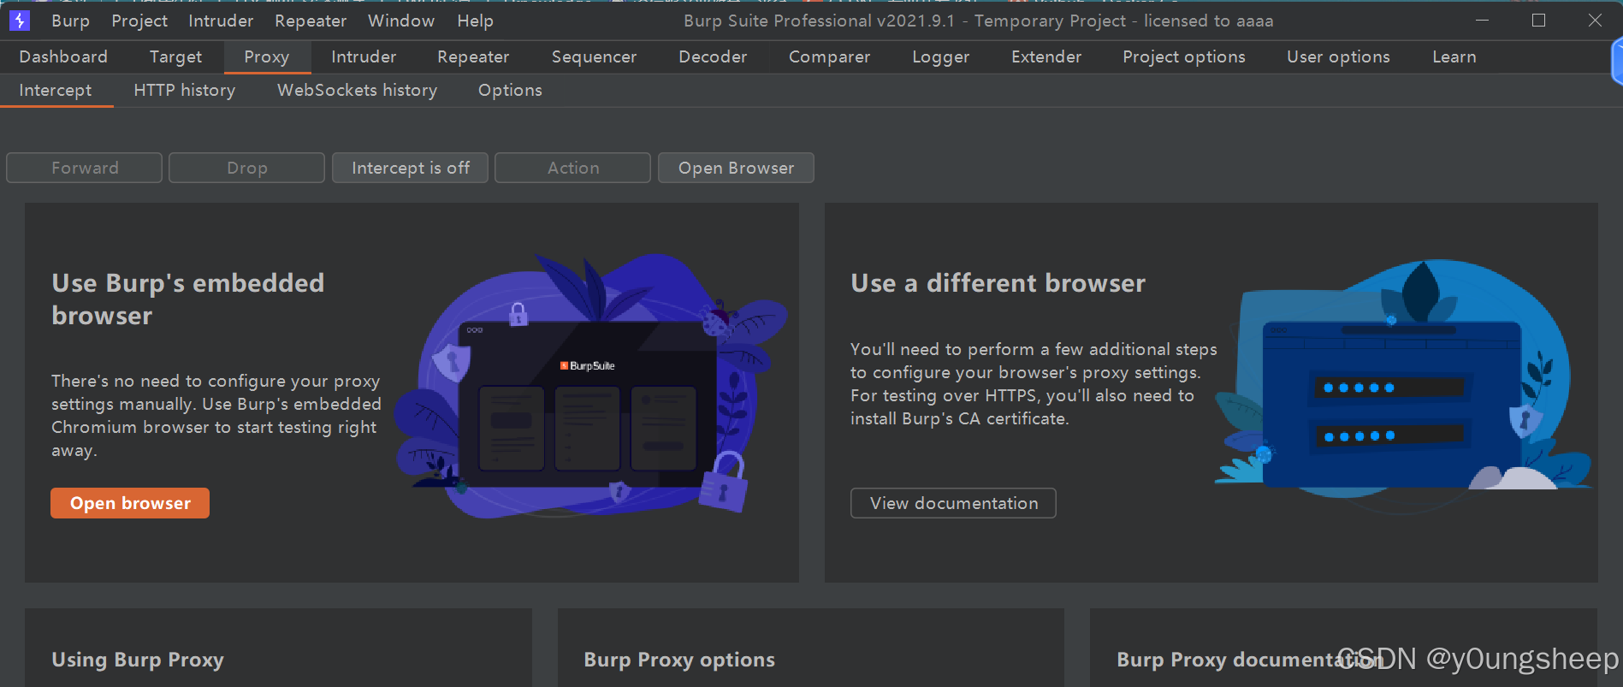
Task: Click the Burp Suite lightning logo icon
Action: click(x=19, y=21)
